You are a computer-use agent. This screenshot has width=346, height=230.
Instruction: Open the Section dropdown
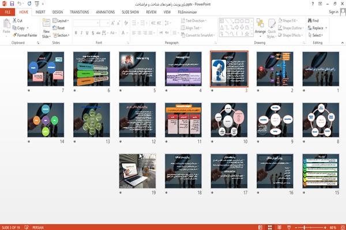pyautogui.click(x=61, y=35)
